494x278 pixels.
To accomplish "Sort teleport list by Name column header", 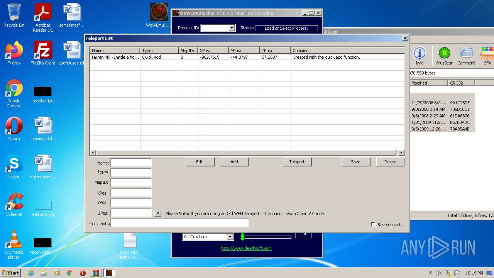I will [x=115, y=51].
